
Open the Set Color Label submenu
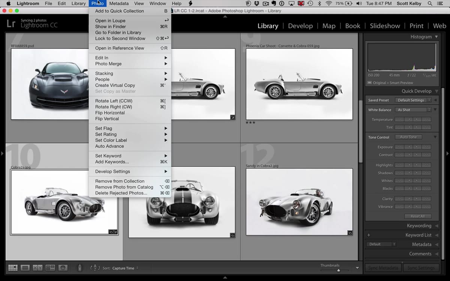[130, 140]
